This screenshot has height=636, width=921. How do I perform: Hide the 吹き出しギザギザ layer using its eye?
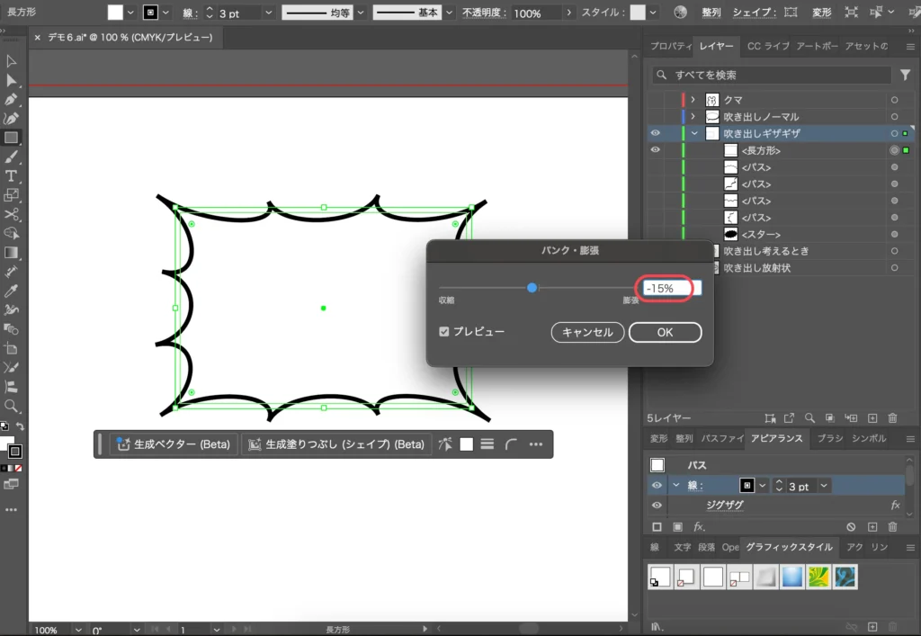click(655, 133)
